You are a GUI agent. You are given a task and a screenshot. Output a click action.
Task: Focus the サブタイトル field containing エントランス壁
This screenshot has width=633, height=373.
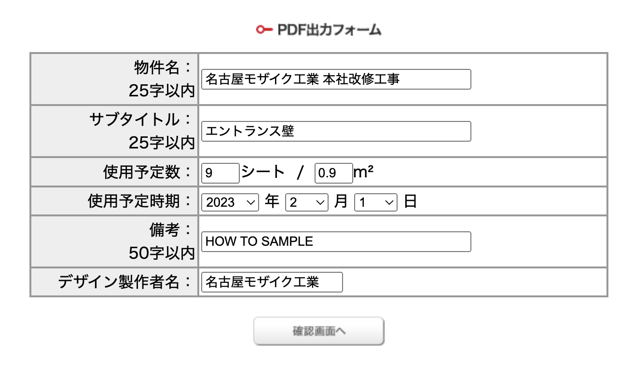pos(336,131)
